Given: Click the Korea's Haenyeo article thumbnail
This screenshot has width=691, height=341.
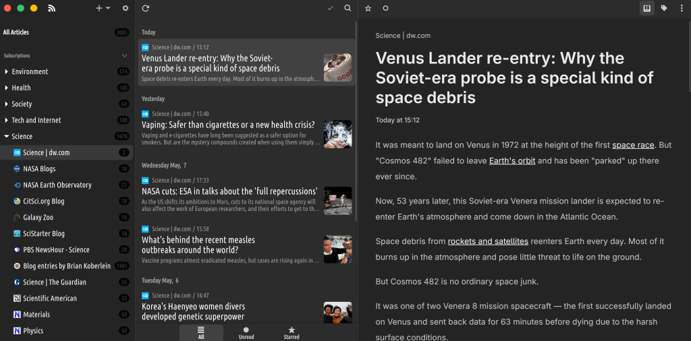Looking at the screenshot, I should click(x=337, y=313).
